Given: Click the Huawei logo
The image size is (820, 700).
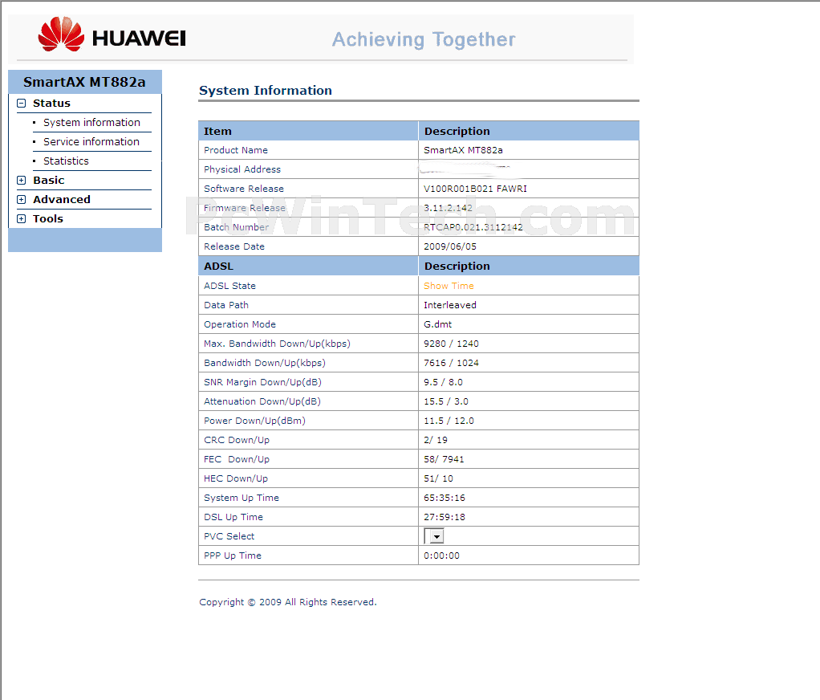Looking at the screenshot, I should 112,35.
